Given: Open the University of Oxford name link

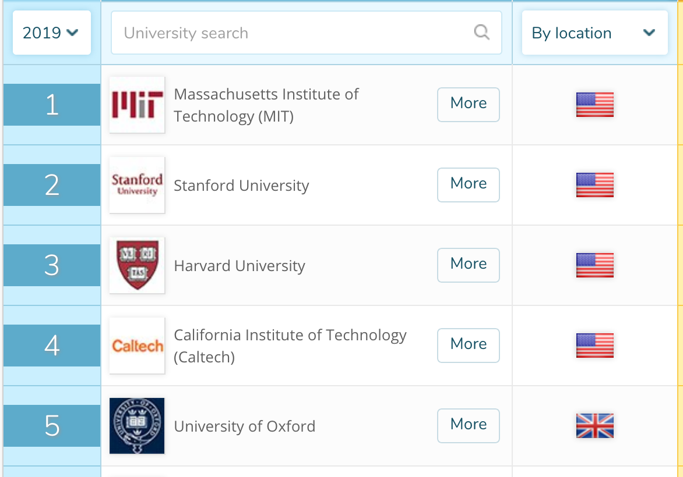Looking at the screenshot, I should [x=244, y=426].
